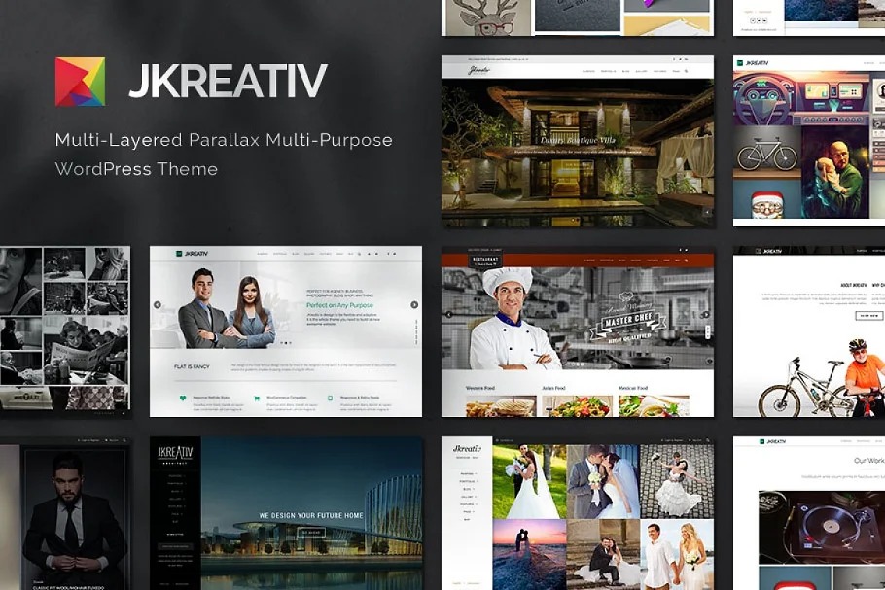Viewport: 885px width, 590px height.
Task: Click previous slide arrow on chef demo
Action: (x=449, y=314)
